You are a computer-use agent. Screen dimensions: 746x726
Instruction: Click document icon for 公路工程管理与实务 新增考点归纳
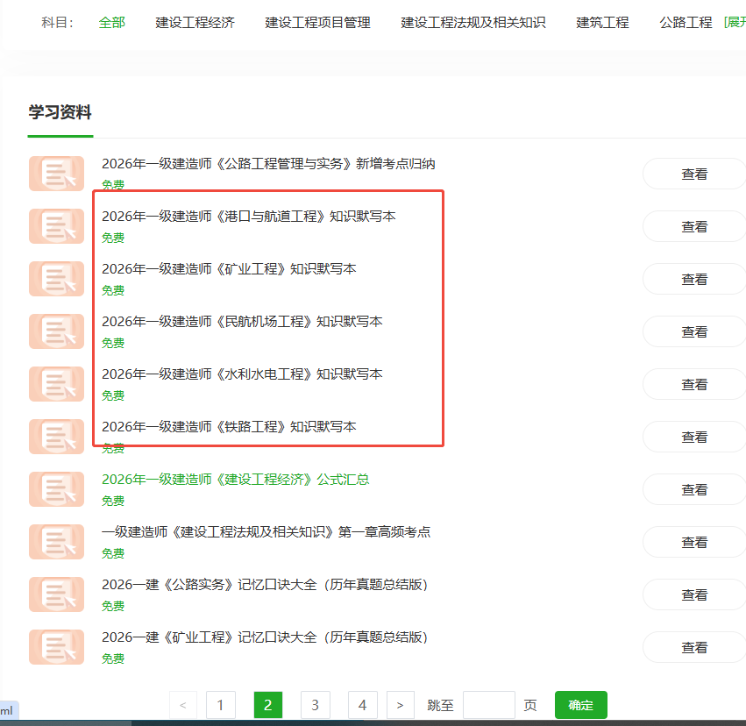point(56,174)
